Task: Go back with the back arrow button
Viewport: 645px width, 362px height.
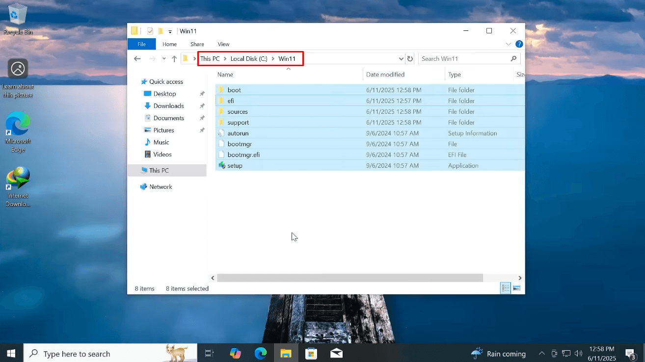Action: [137, 58]
